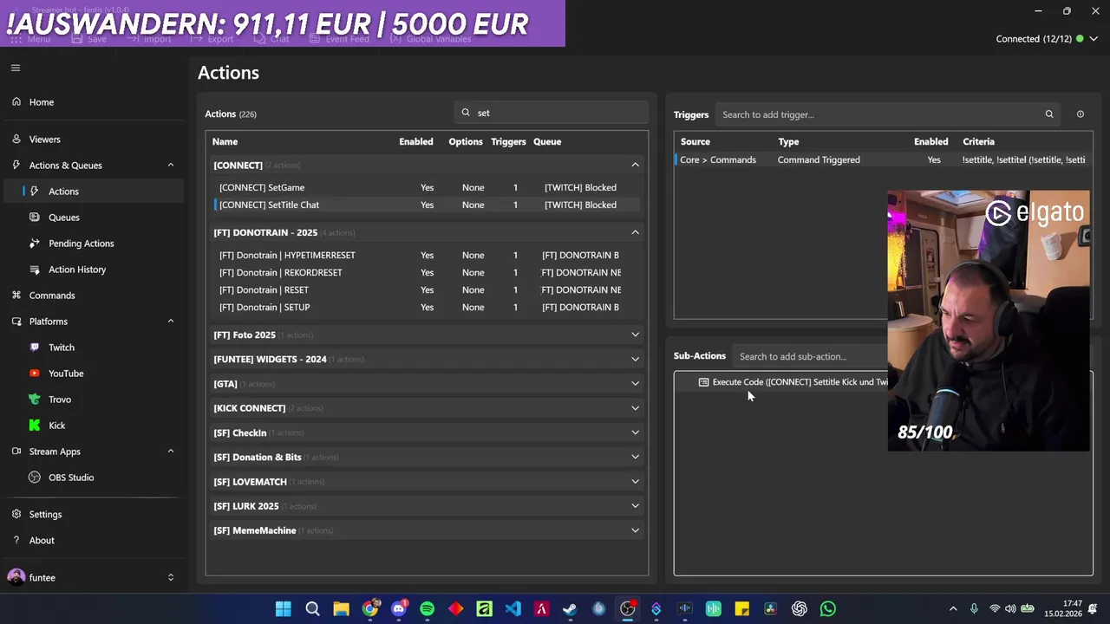The width and height of the screenshot is (1110, 624).
Task: Select the Core > Commands trigger row
Action: click(x=883, y=159)
